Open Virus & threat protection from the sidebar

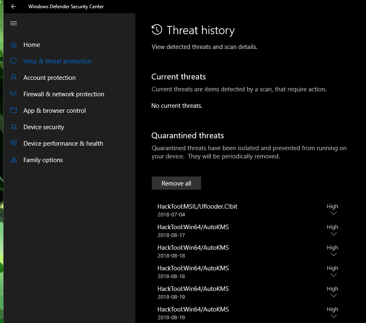coord(57,61)
